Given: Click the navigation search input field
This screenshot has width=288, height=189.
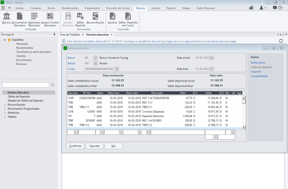Looking at the screenshot, I should (26, 85).
